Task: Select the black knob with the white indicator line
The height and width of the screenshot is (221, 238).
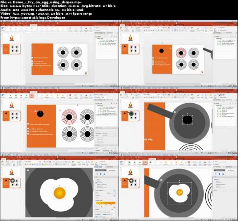Action: pos(40,114)
